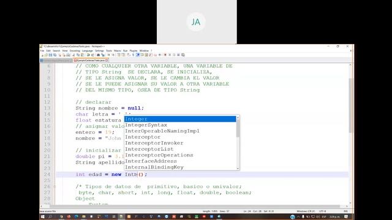Toggle word wrap in toolbar
Viewport: 392px width, 220px height.
129,55
